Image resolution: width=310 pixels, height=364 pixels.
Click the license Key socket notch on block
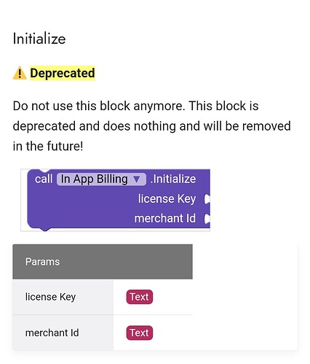pos(207,199)
